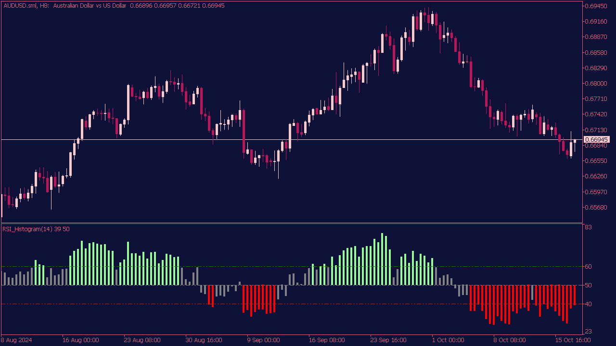616x346 pixels.
Task: Click the 0.68290 price scale label
Action: [x=596, y=68]
